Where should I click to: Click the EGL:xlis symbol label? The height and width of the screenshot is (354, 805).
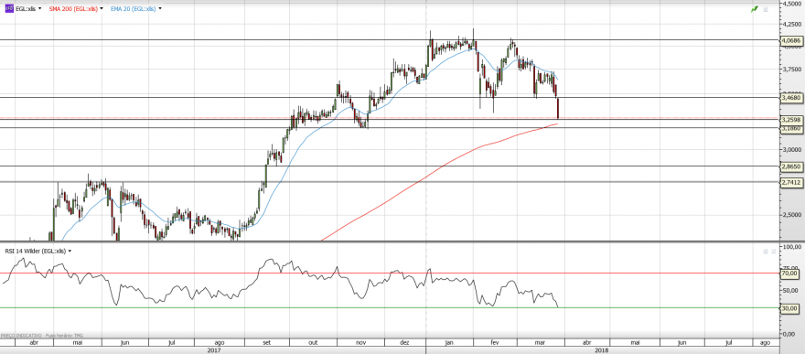(x=26, y=9)
